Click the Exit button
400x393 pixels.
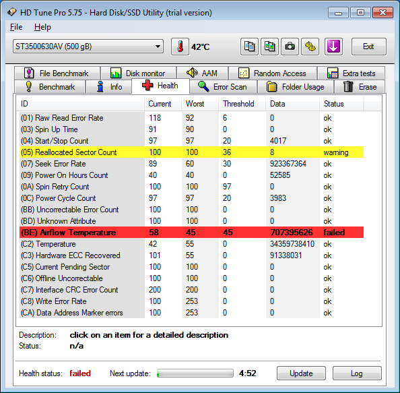tap(368, 47)
